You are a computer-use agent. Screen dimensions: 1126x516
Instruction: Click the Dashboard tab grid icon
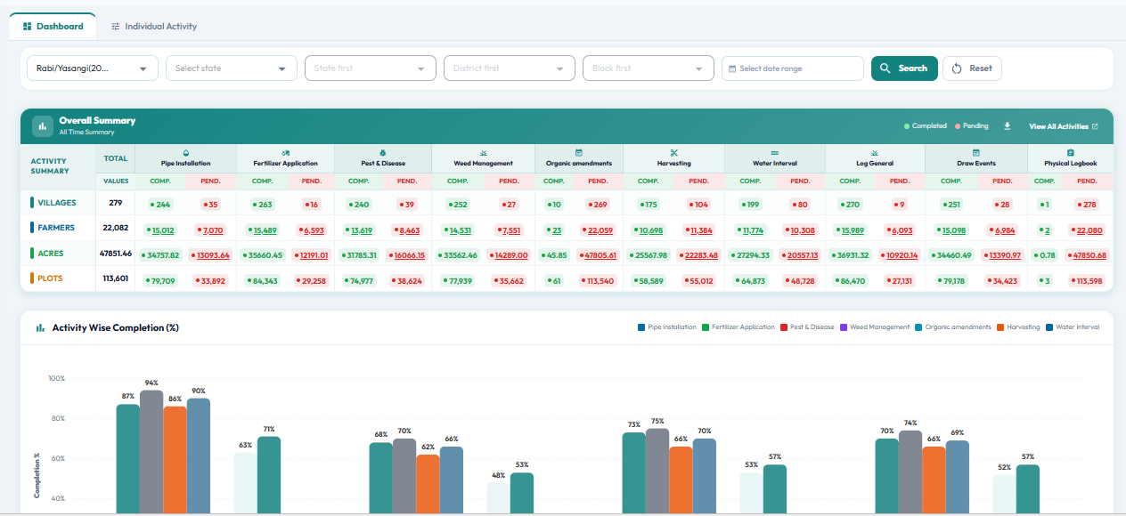click(28, 27)
